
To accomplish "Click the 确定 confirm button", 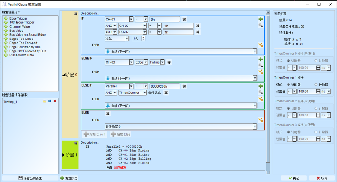I will point(294,178).
